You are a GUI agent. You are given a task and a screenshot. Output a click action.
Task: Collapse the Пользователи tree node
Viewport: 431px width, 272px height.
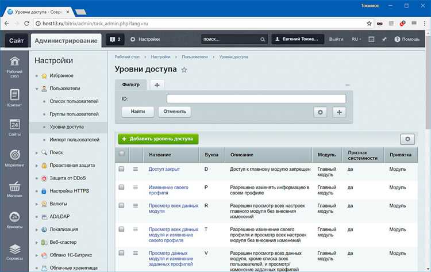[37, 89]
